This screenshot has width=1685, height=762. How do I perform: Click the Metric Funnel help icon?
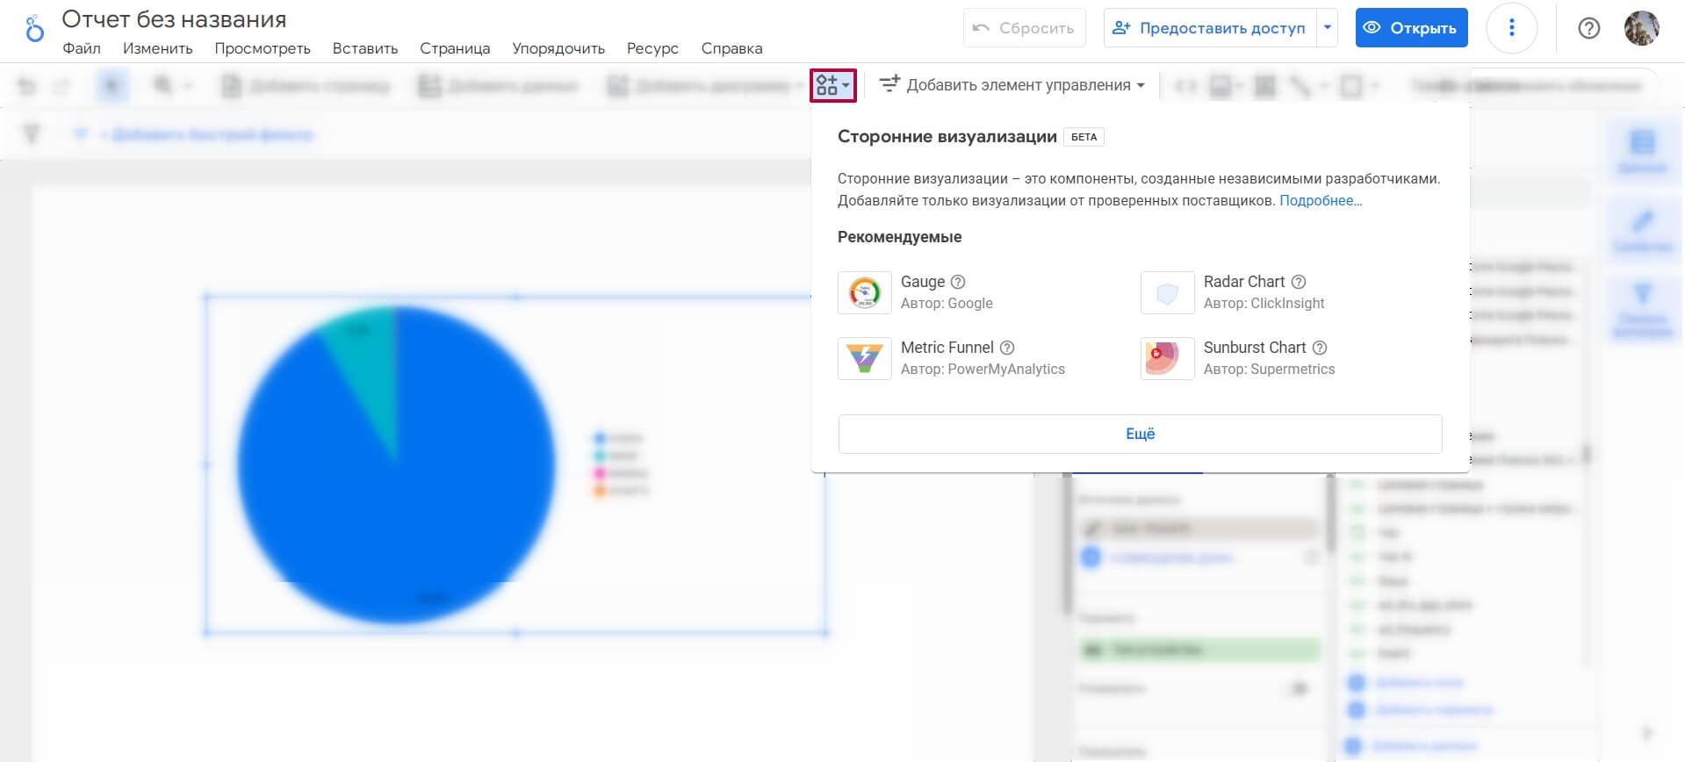click(x=1007, y=348)
